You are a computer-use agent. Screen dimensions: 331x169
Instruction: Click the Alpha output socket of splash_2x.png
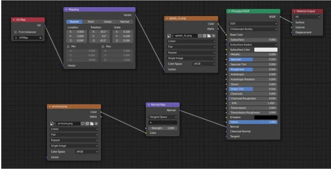coord(218,29)
